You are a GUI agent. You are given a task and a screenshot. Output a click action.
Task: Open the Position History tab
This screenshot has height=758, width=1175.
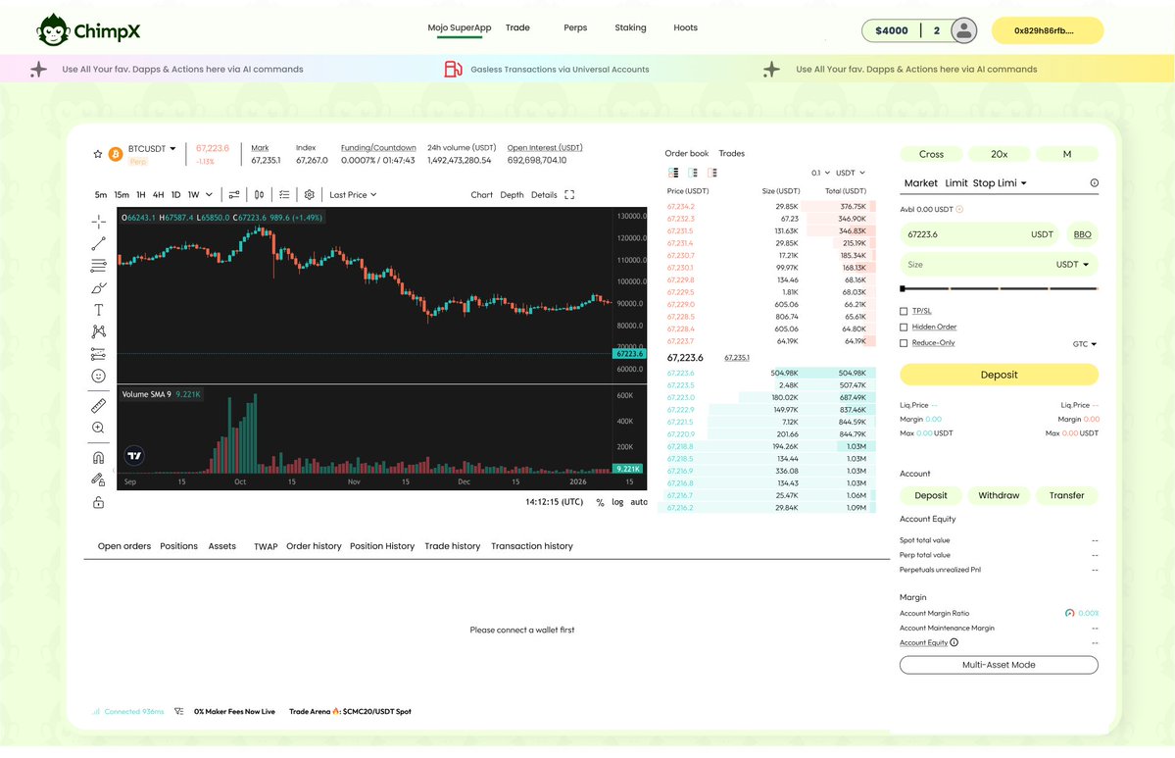point(381,546)
